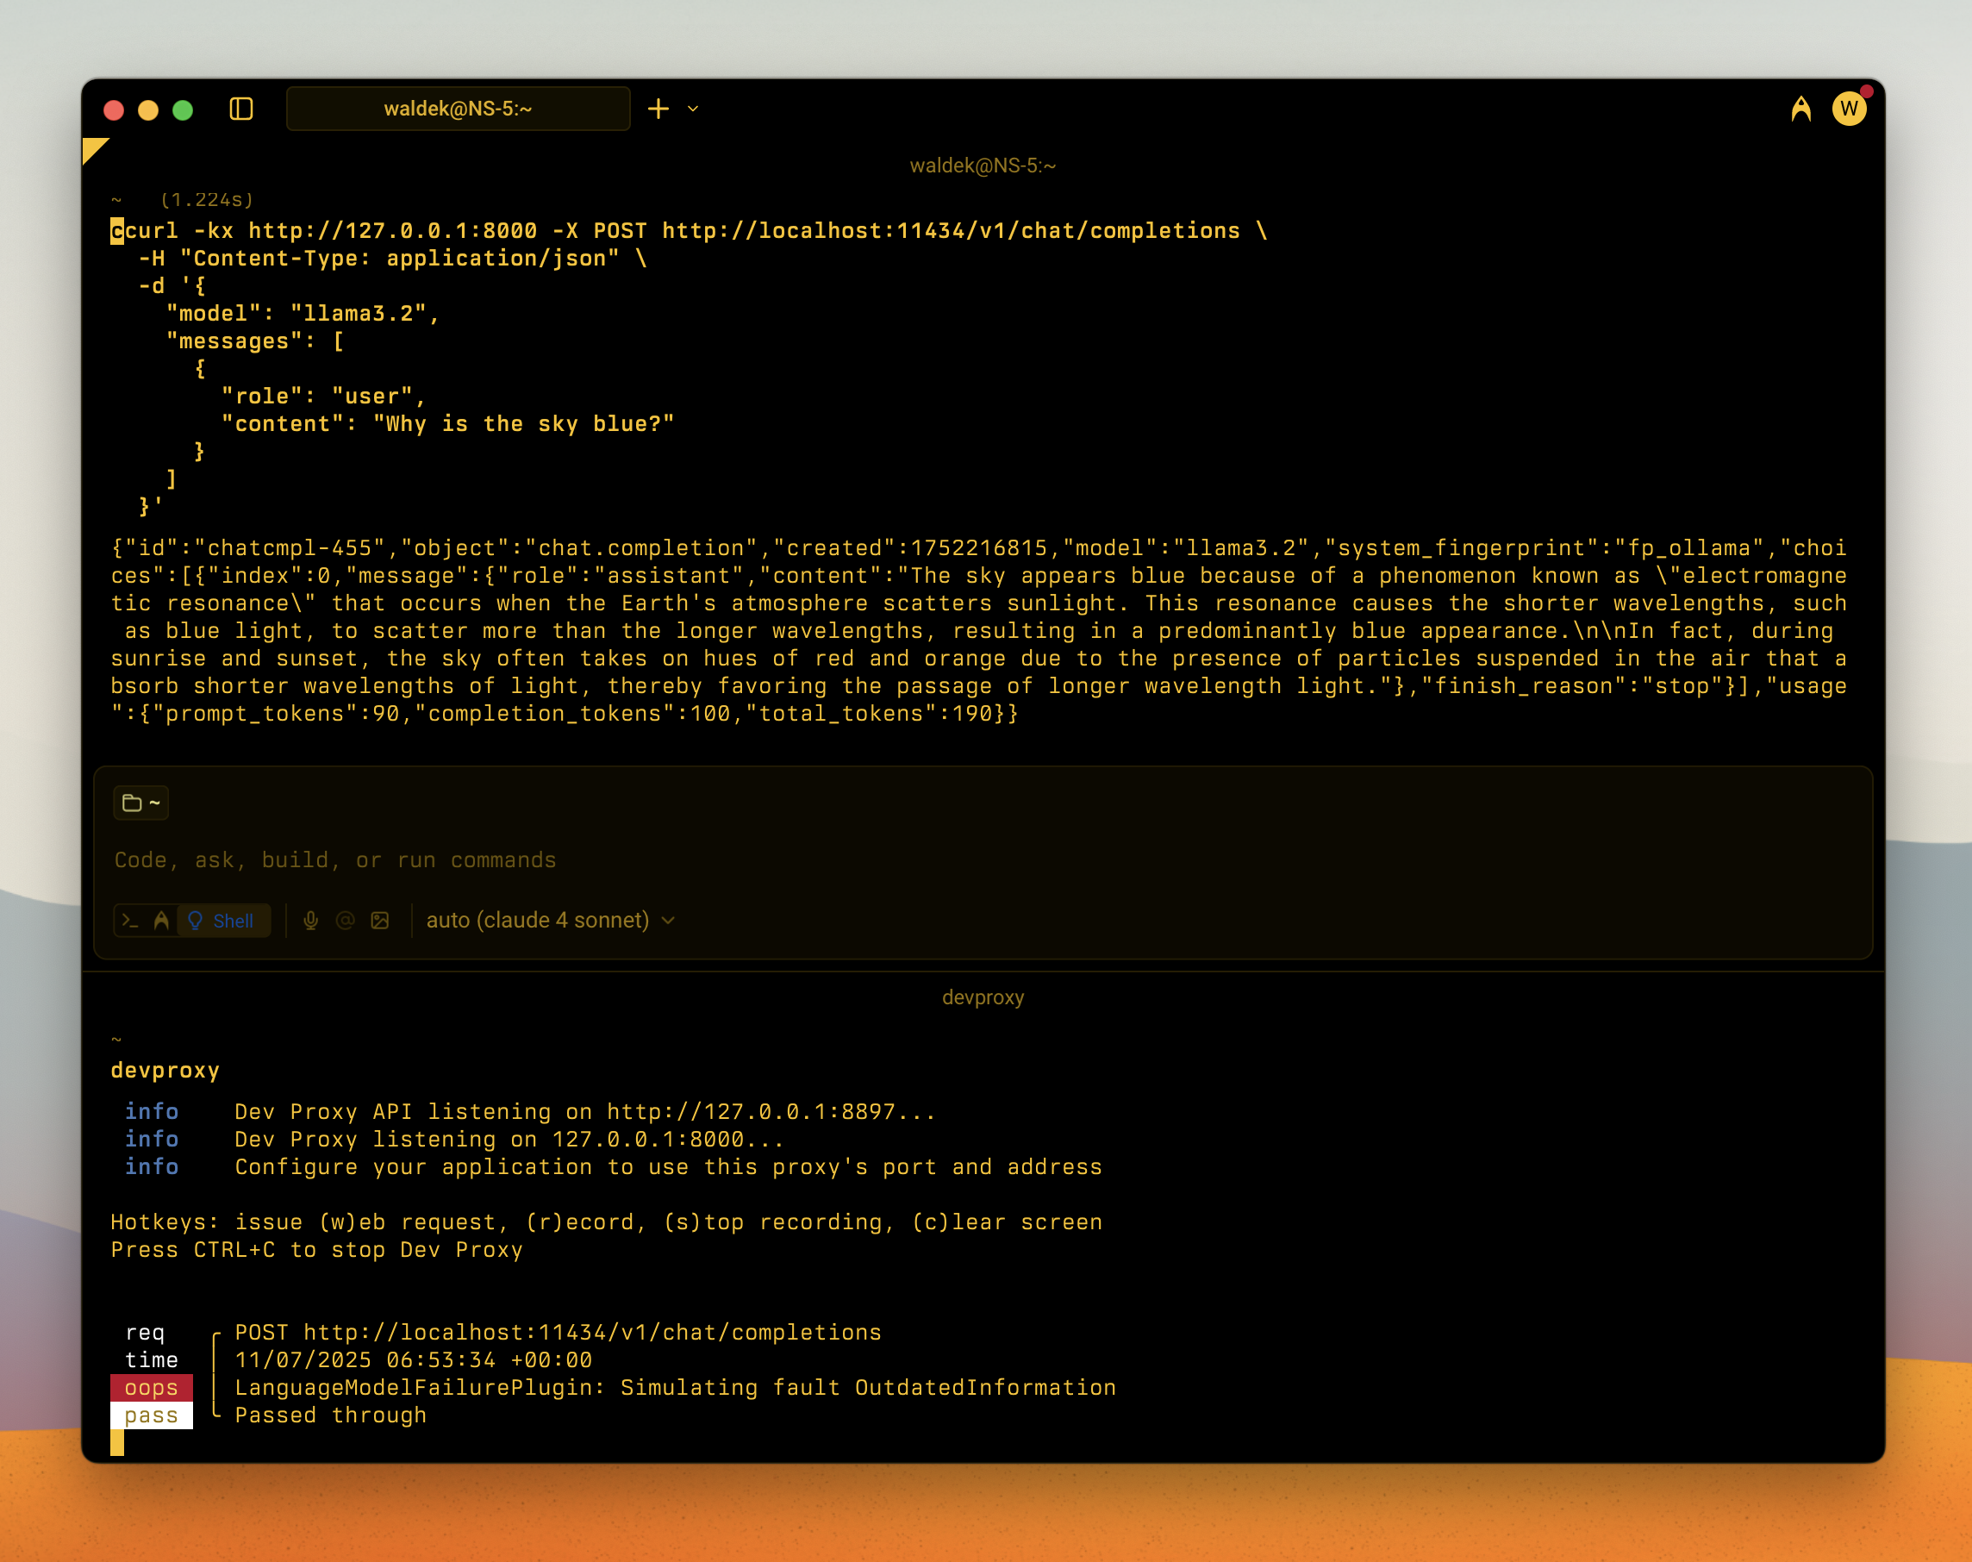Open the new tab options chevron

pyautogui.click(x=692, y=109)
